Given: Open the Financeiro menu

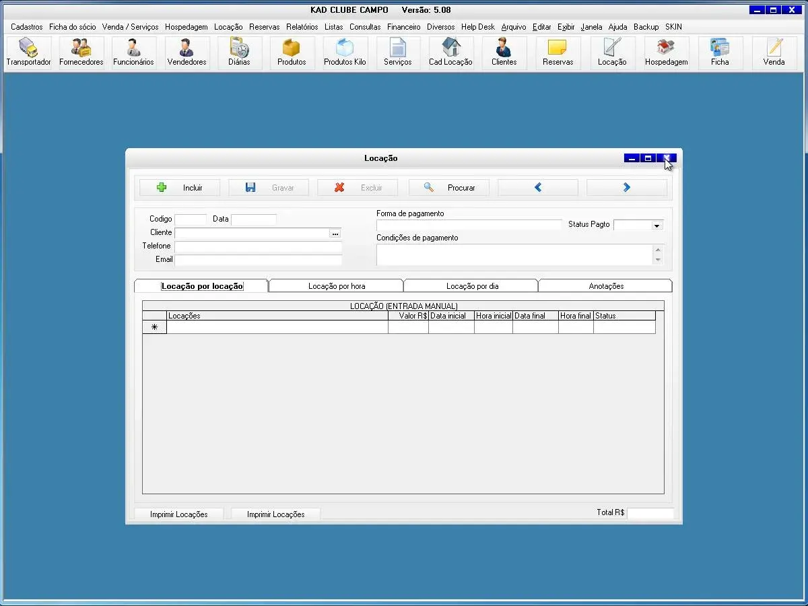Looking at the screenshot, I should [403, 27].
